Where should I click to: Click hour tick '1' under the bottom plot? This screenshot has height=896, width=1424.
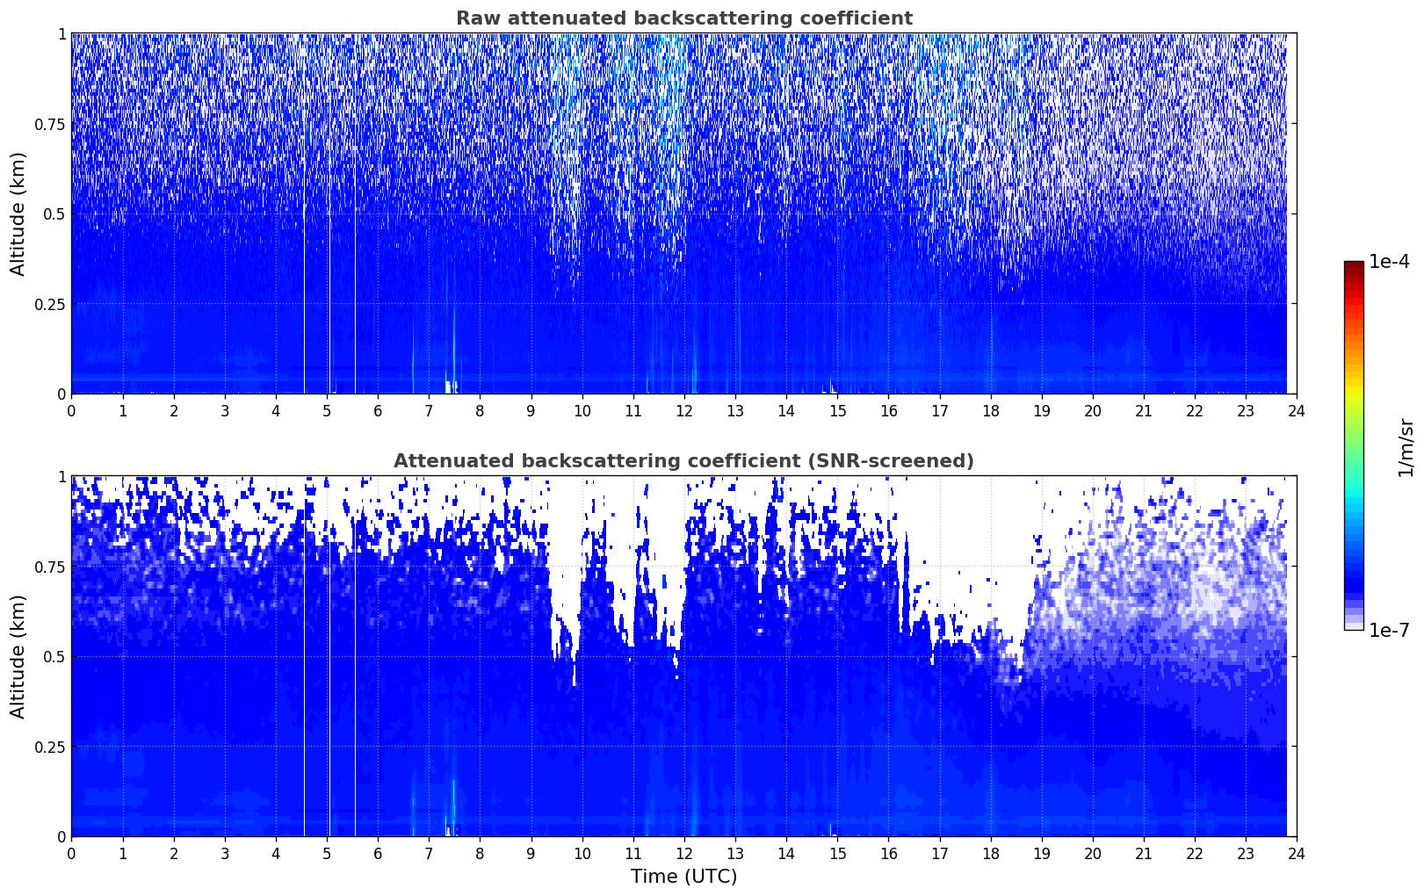(123, 853)
